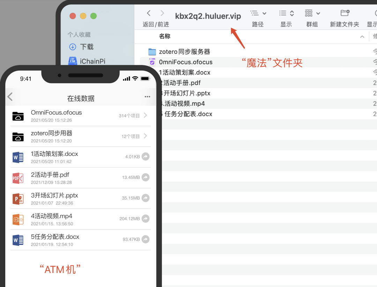Share 4活动视频.mp4 with its arrow button
The image size is (377, 287).
[x=146, y=219]
